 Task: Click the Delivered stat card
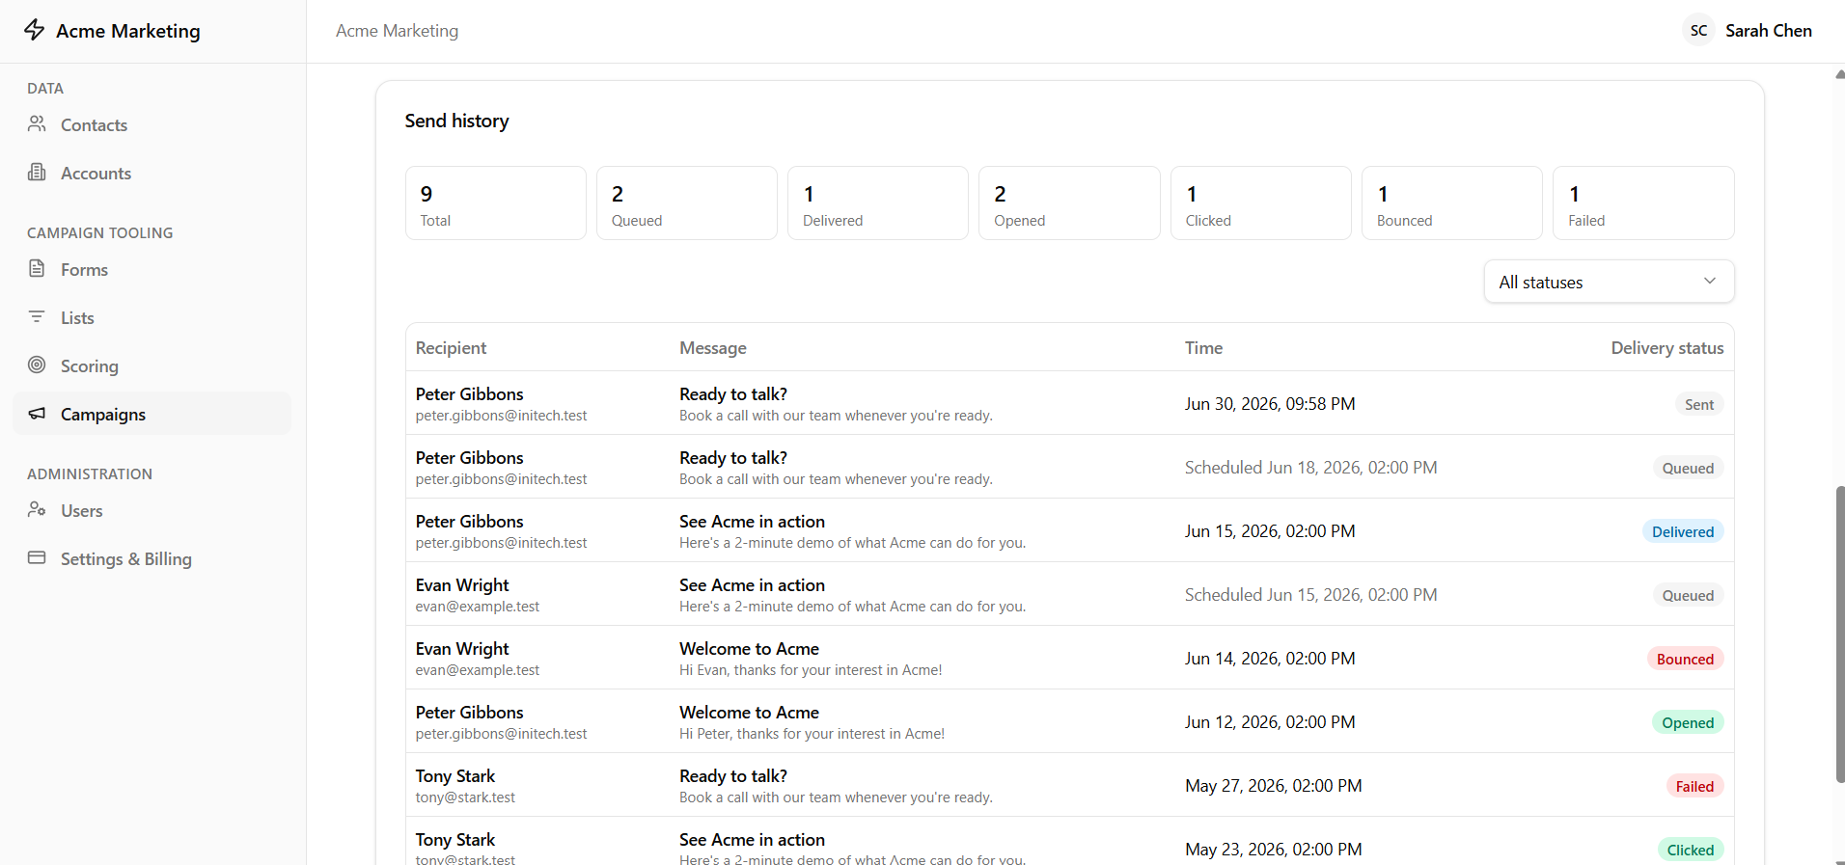[878, 203]
